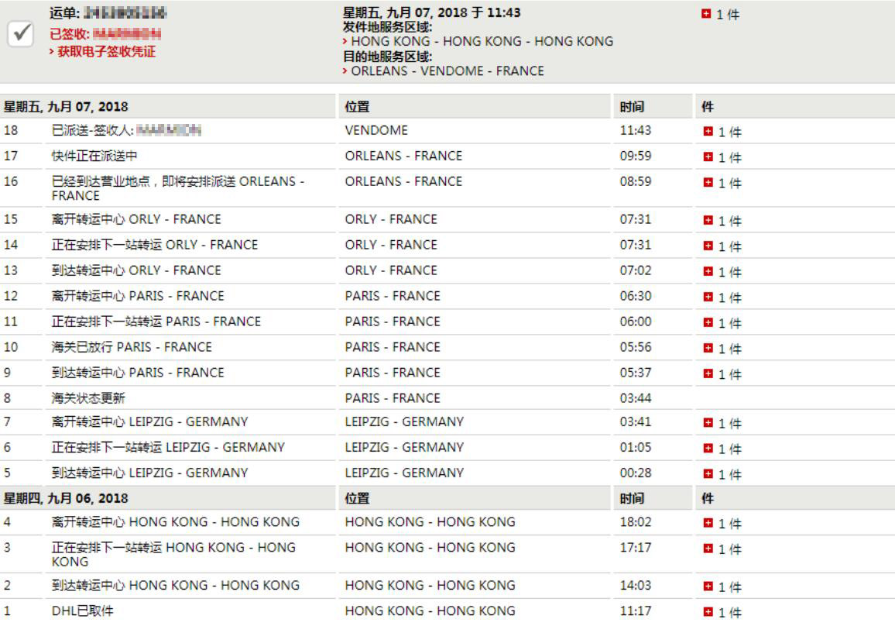Click the plus icon at 08:59 ORLEANS row
895x626 pixels.
pyautogui.click(x=708, y=182)
